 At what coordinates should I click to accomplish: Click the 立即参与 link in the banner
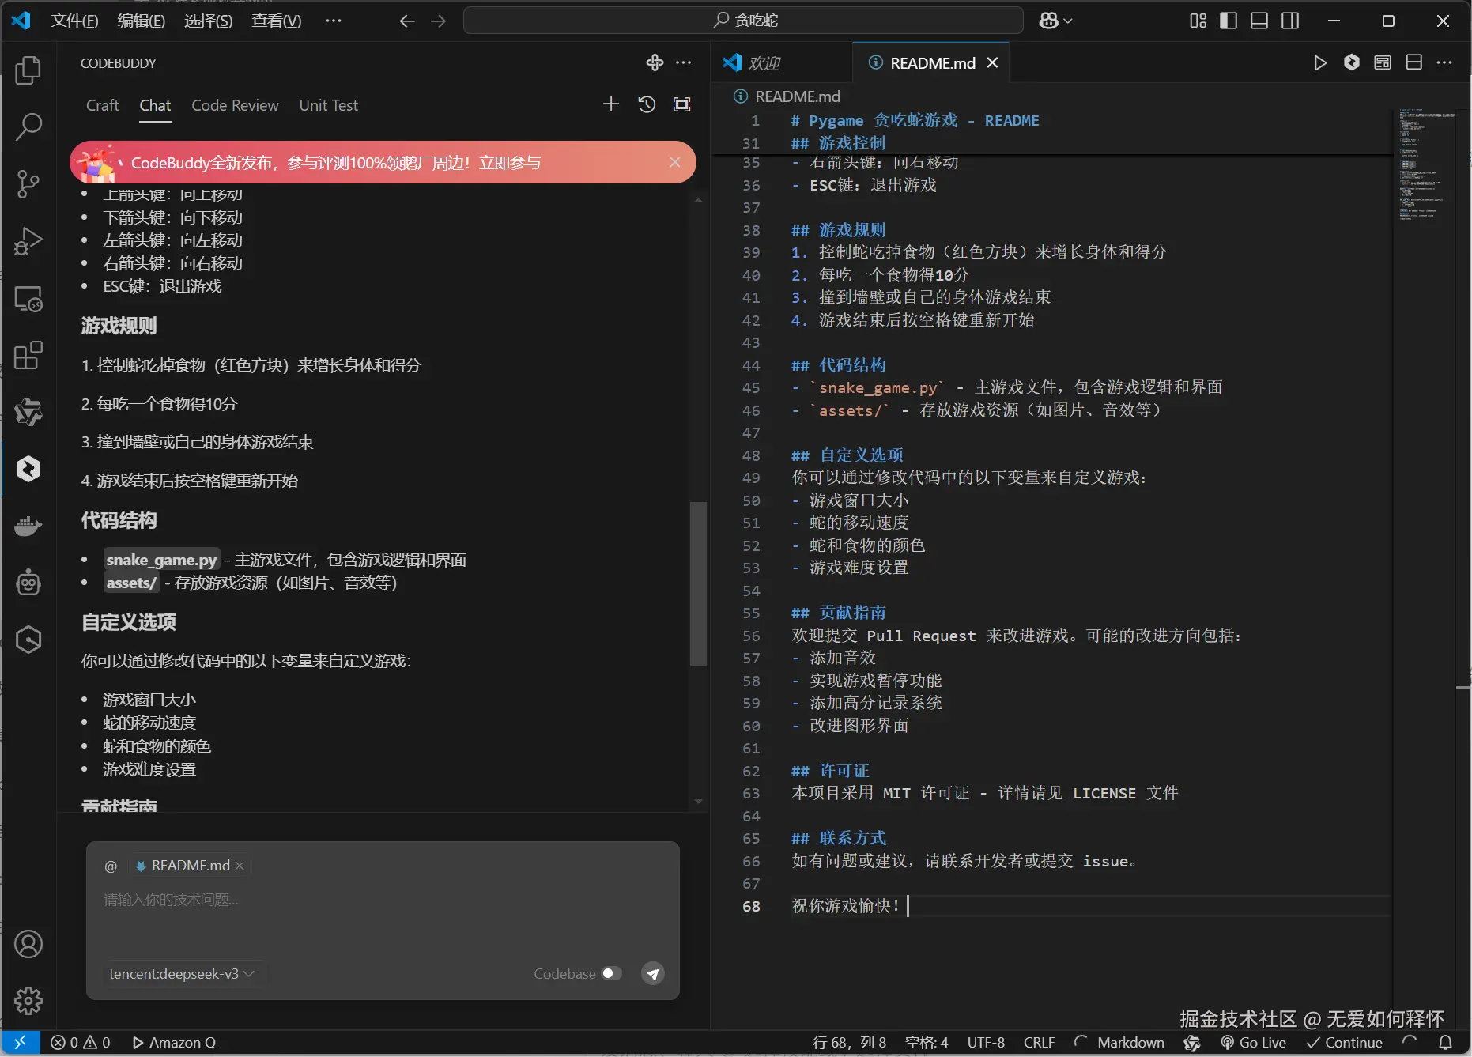(510, 163)
